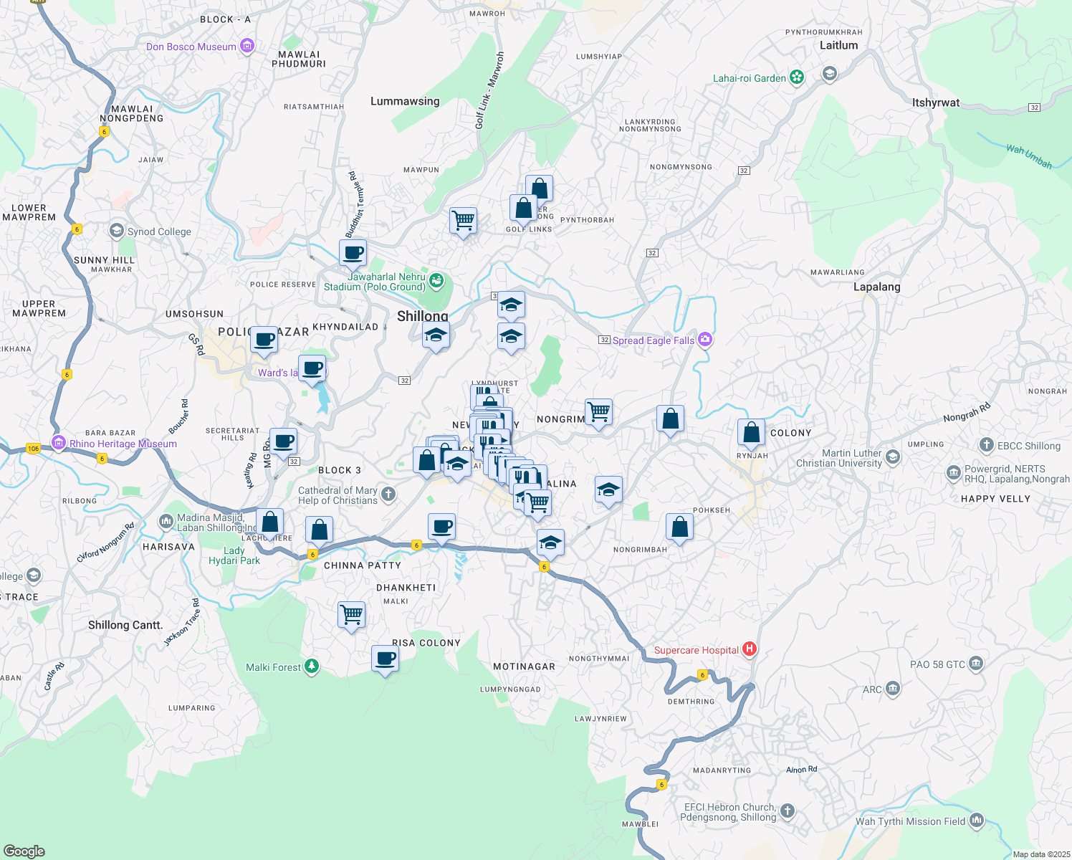Click the MOTINAGAR neighborhood label

(x=525, y=666)
